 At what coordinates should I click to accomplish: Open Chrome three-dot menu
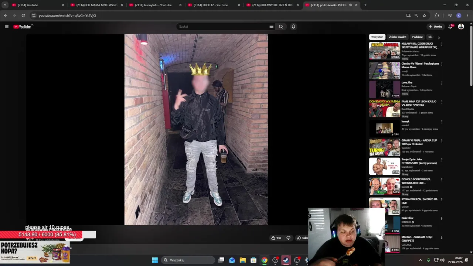point(467,16)
